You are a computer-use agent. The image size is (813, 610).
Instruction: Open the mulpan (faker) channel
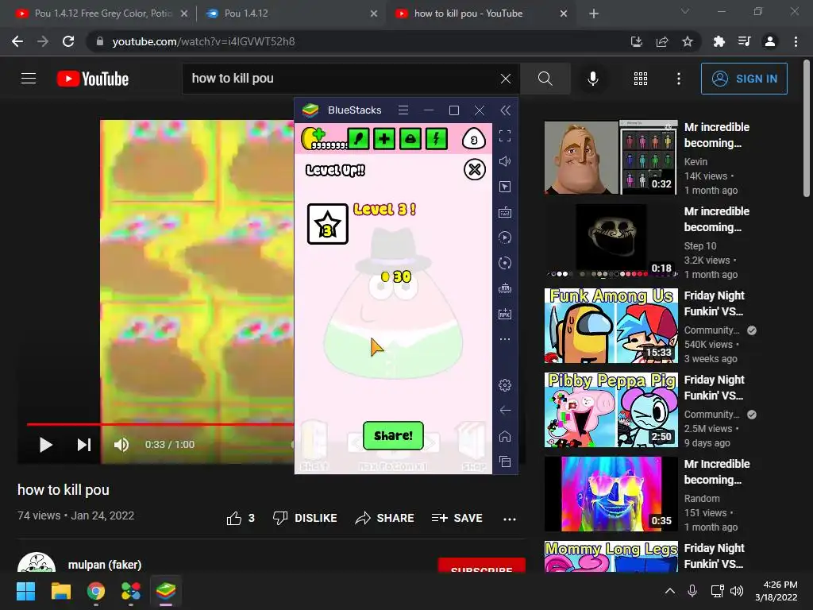tap(104, 565)
